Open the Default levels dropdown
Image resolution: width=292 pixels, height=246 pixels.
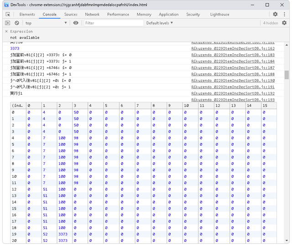160,23
